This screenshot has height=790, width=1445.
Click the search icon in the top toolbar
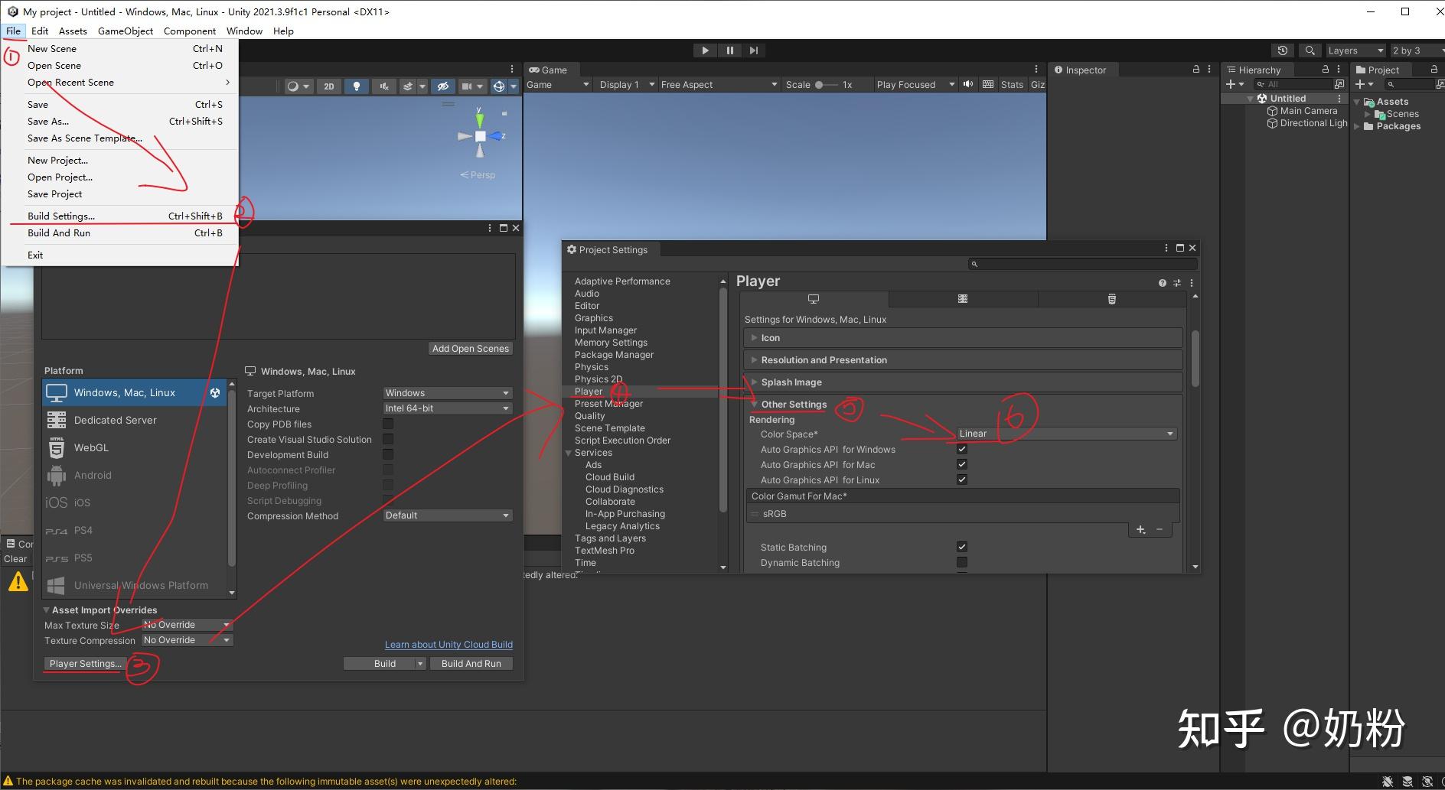(1310, 50)
